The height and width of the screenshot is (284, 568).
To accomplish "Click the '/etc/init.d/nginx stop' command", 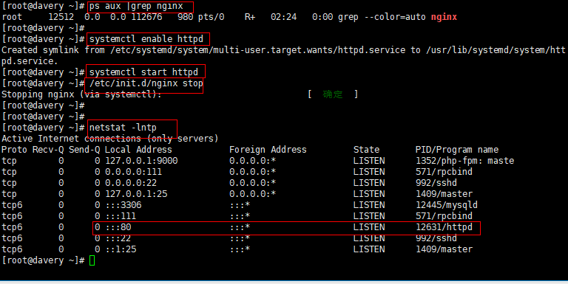I will pyautogui.click(x=146, y=83).
